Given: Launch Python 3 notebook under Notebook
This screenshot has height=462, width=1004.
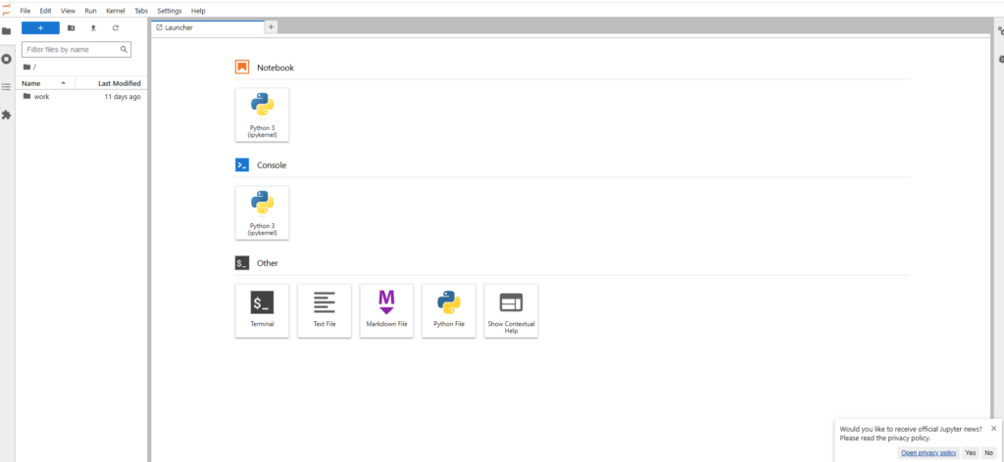Looking at the screenshot, I should point(262,115).
